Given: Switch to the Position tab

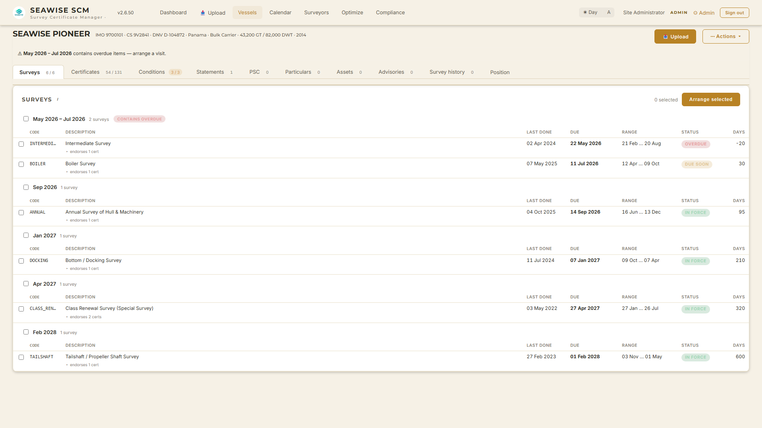Looking at the screenshot, I should [x=500, y=72].
